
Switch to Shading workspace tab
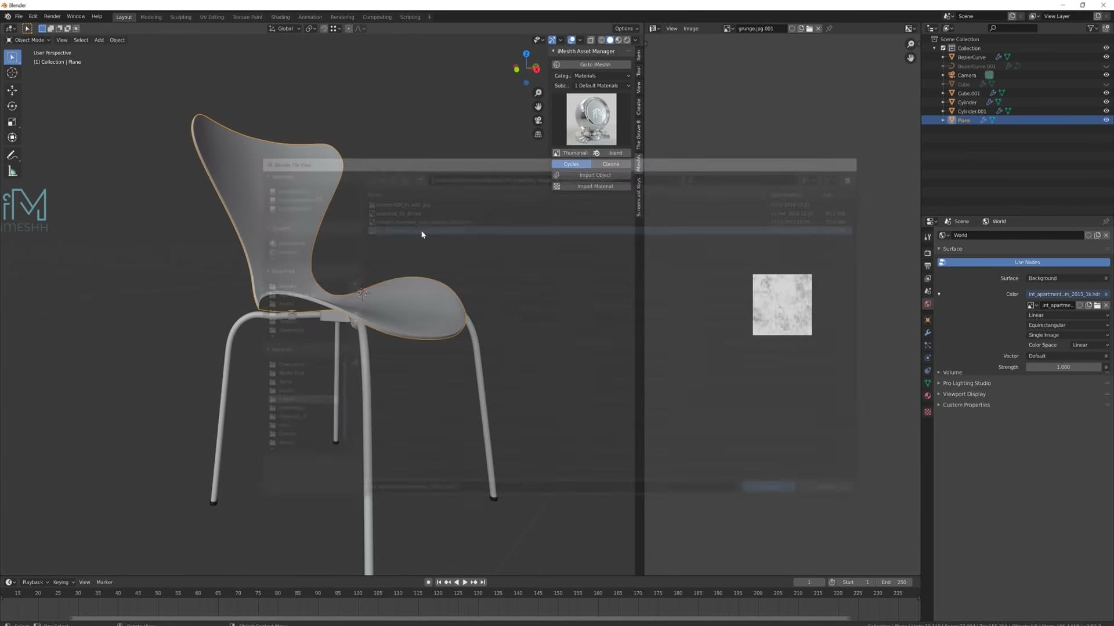click(280, 17)
